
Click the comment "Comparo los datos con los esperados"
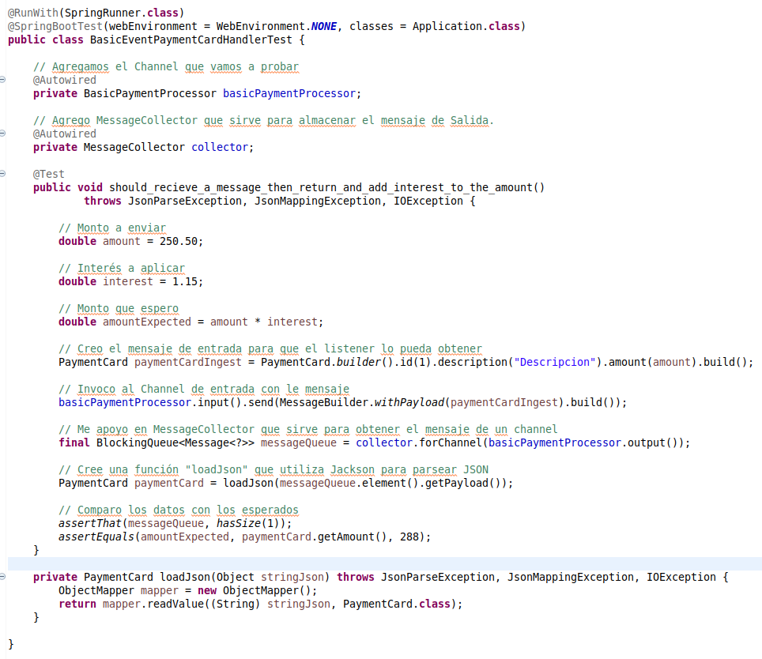(179, 510)
